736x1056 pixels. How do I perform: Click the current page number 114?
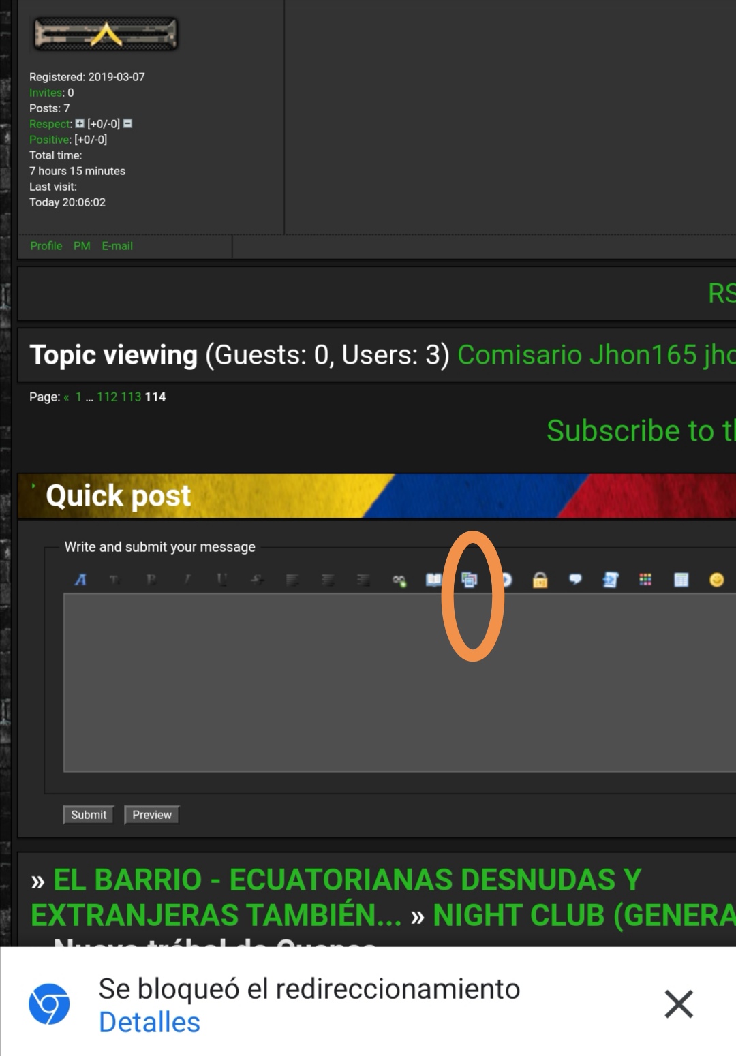tap(155, 397)
